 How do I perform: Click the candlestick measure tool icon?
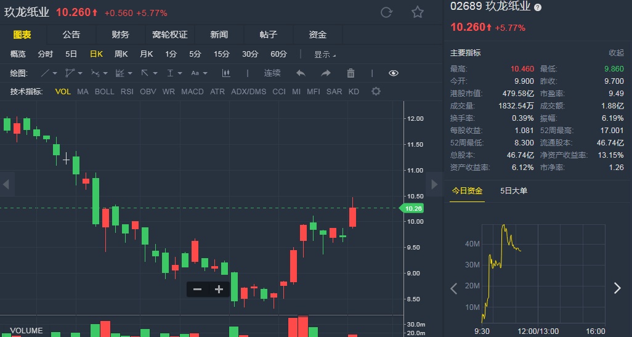pos(226,73)
